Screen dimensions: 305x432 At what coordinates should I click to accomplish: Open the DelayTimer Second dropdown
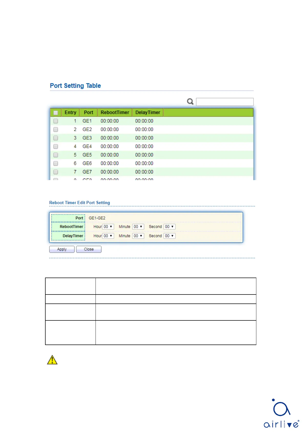[169, 236]
